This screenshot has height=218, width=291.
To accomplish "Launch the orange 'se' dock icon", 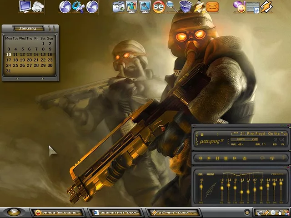I will 159,7.
